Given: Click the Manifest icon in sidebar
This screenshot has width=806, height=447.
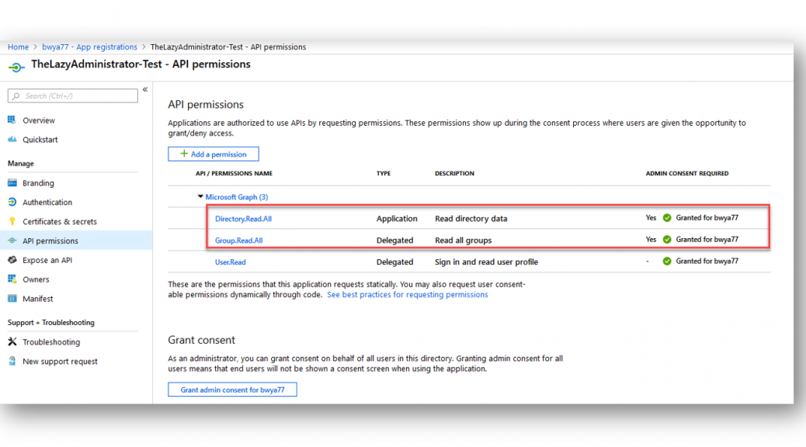Looking at the screenshot, I should 12,299.
